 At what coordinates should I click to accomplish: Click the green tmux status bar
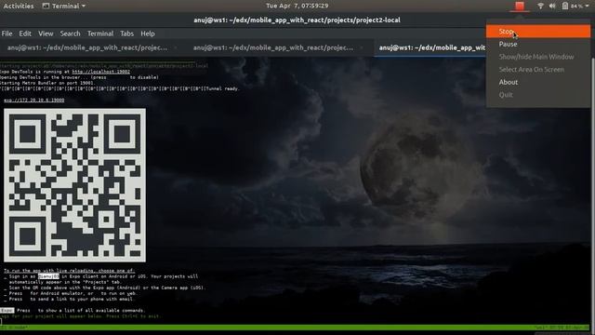click(x=296, y=328)
